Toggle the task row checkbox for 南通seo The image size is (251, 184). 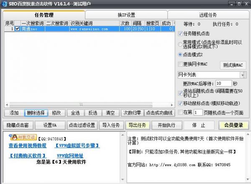(17, 29)
